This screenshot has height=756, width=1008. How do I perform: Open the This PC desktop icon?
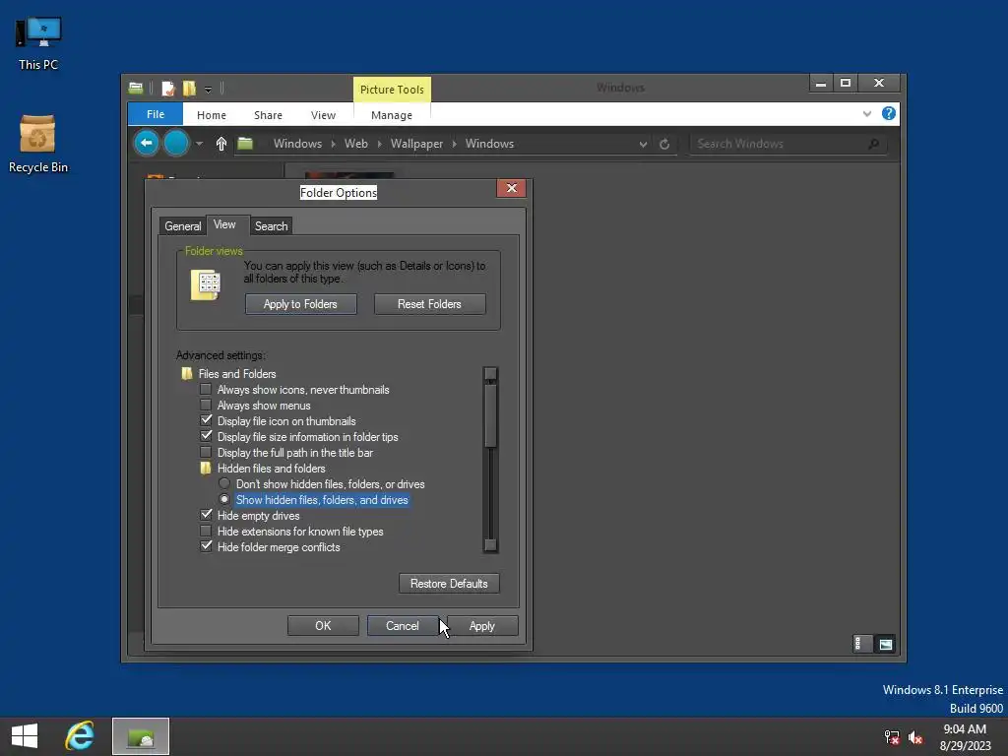point(38,43)
